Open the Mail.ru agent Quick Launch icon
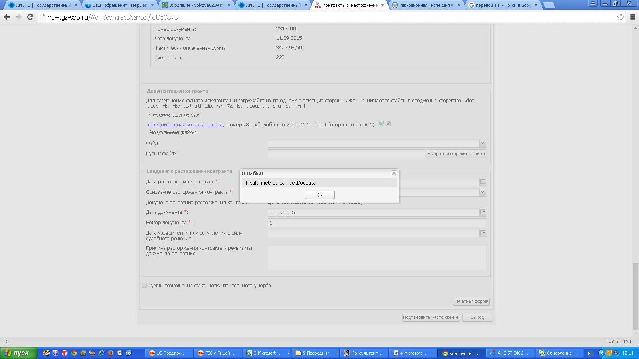The width and height of the screenshot is (639, 359). 83,353
